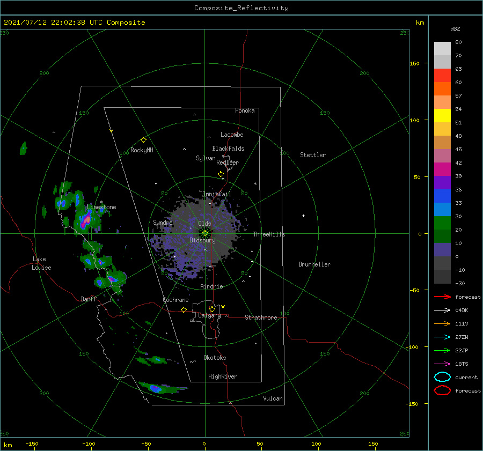
Task: Click the Stettler city label
Action: click(313, 155)
